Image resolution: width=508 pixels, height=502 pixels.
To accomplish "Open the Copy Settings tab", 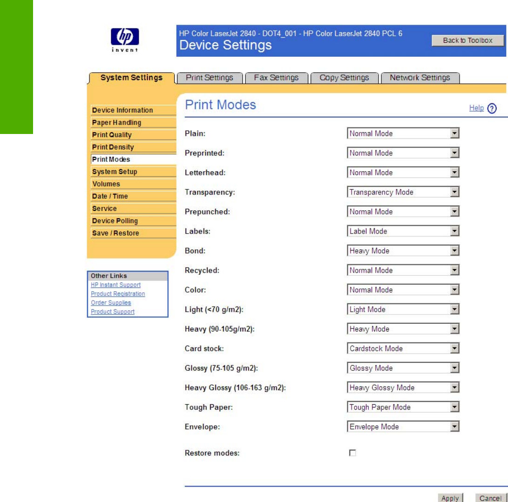I will (345, 78).
